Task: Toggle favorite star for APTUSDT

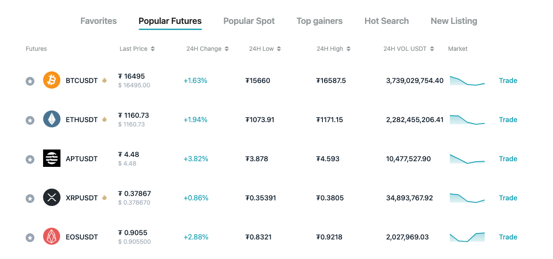Action: pyautogui.click(x=30, y=159)
